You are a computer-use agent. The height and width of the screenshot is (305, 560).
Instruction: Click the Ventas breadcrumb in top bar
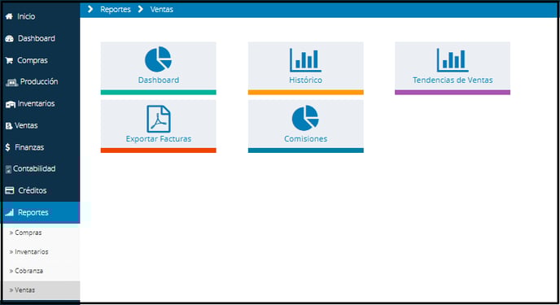tap(161, 10)
